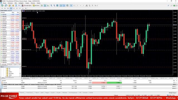Toggle chart shift icon
178x100 pixels.
click(64, 6)
